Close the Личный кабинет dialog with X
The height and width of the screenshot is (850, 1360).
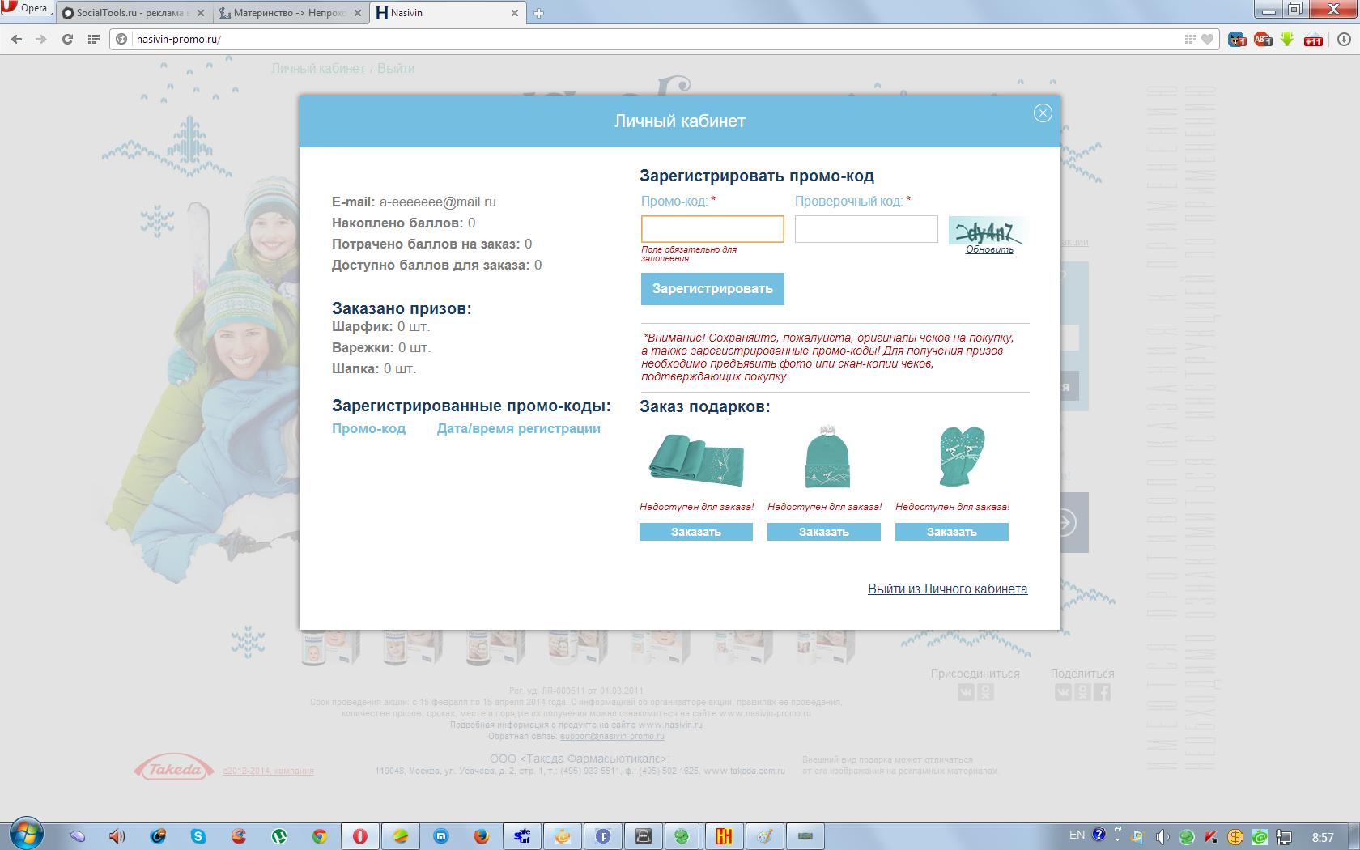pyautogui.click(x=1043, y=113)
